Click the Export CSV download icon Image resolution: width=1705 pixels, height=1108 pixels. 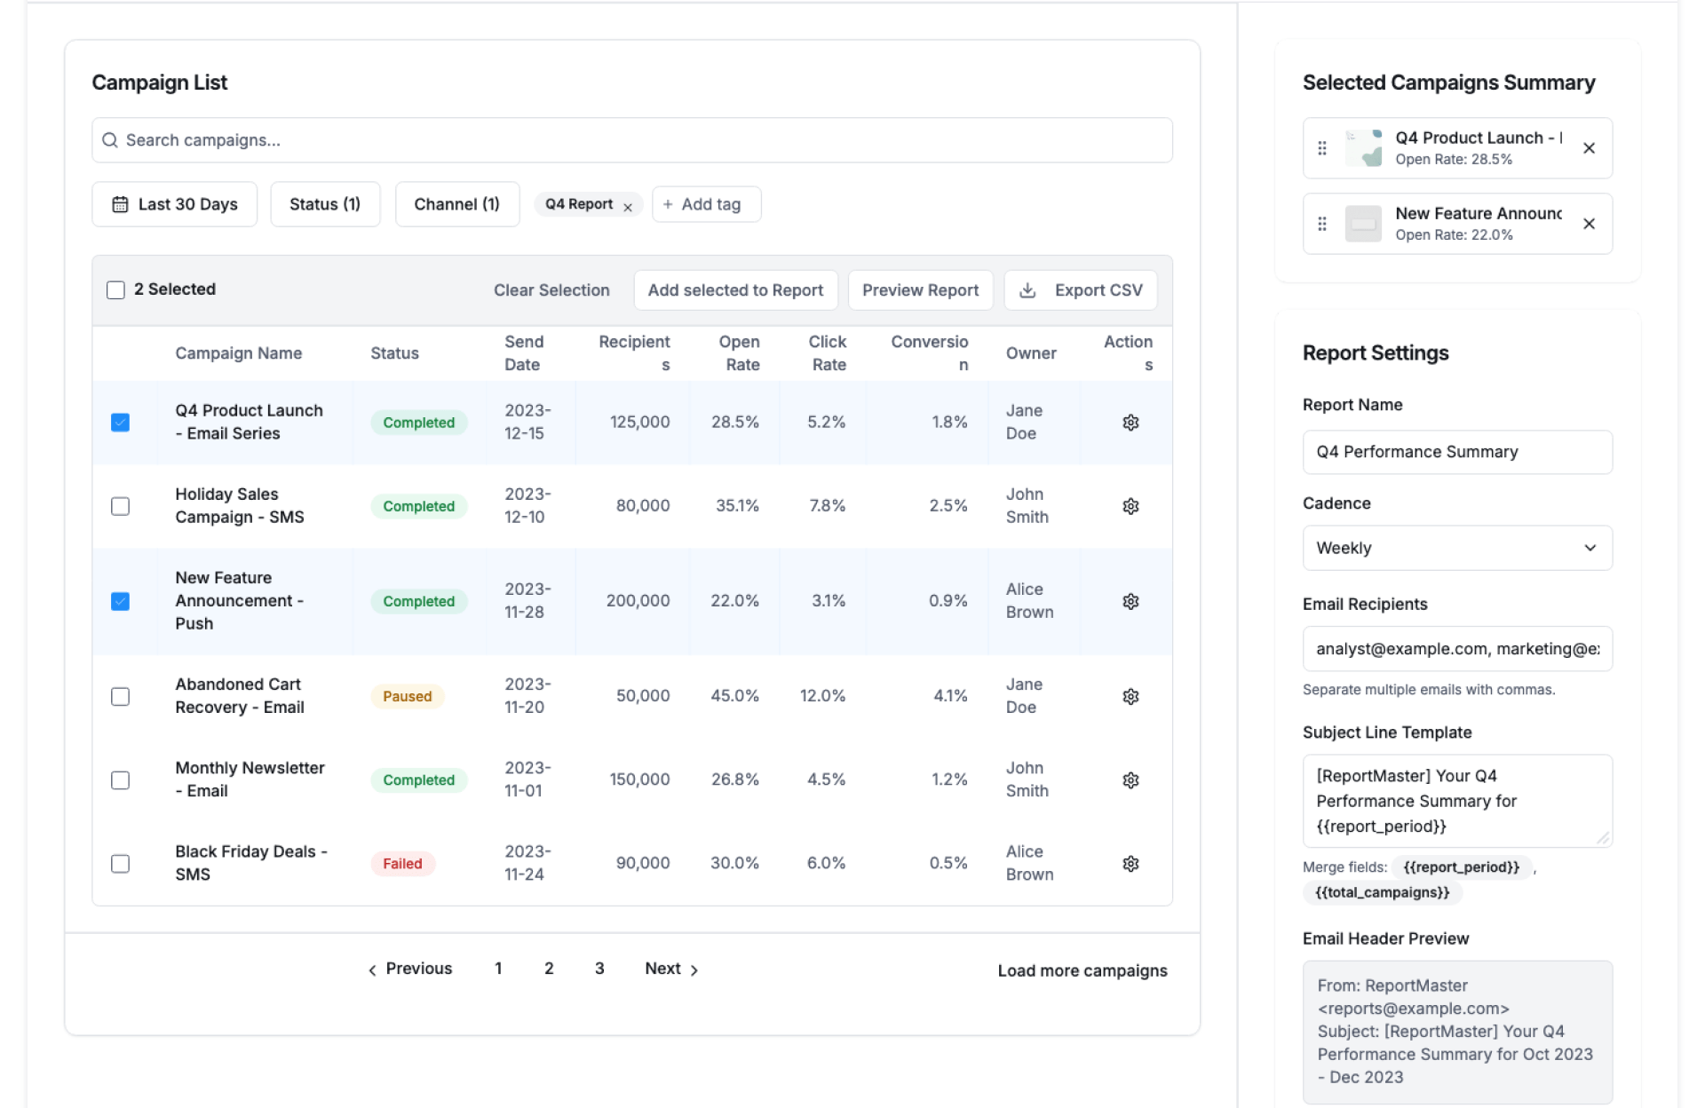pos(1027,290)
